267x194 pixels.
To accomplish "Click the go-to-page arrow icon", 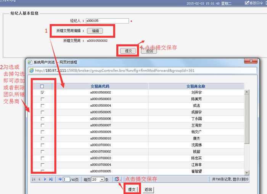I will tap(60, 179).
